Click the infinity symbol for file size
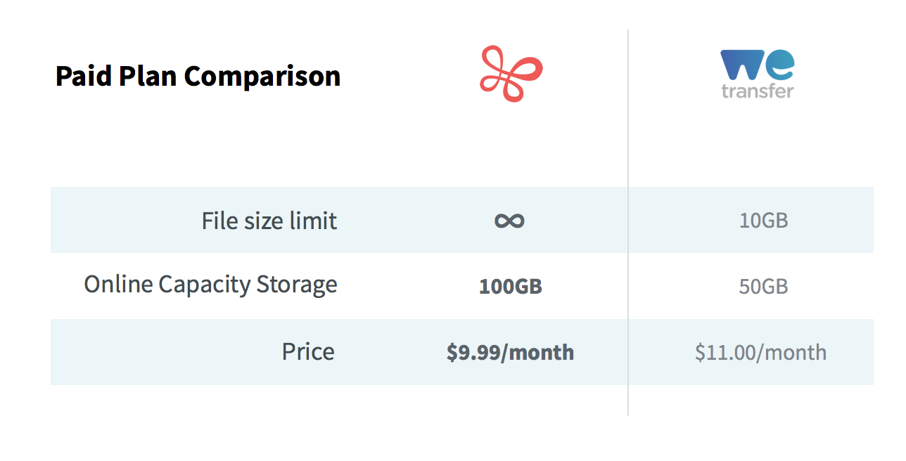 (509, 221)
